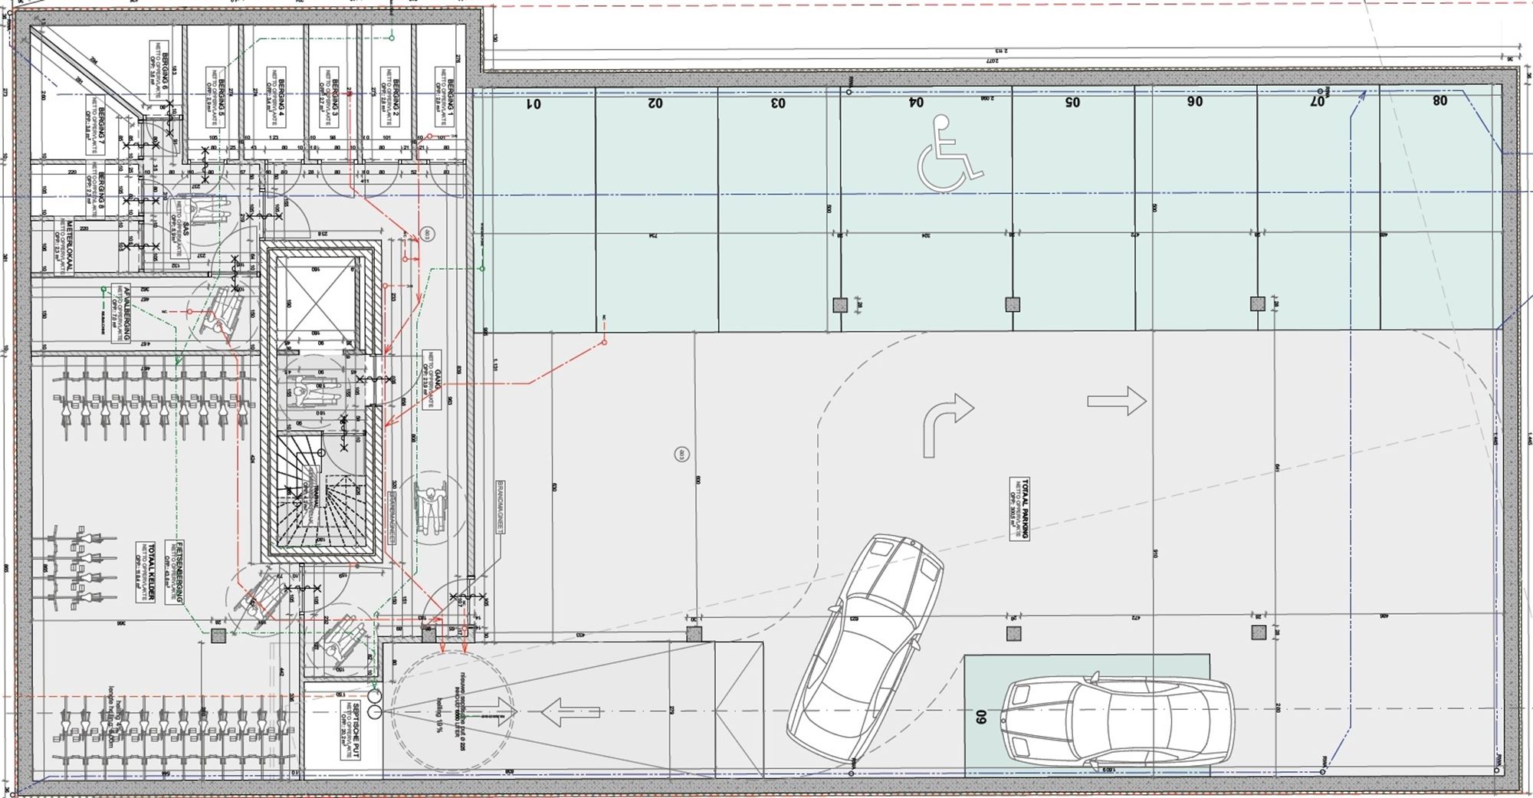The width and height of the screenshot is (1533, 798).
Task: Click the wheelchair accessibility symbol in parking 04
Action: 949,153
